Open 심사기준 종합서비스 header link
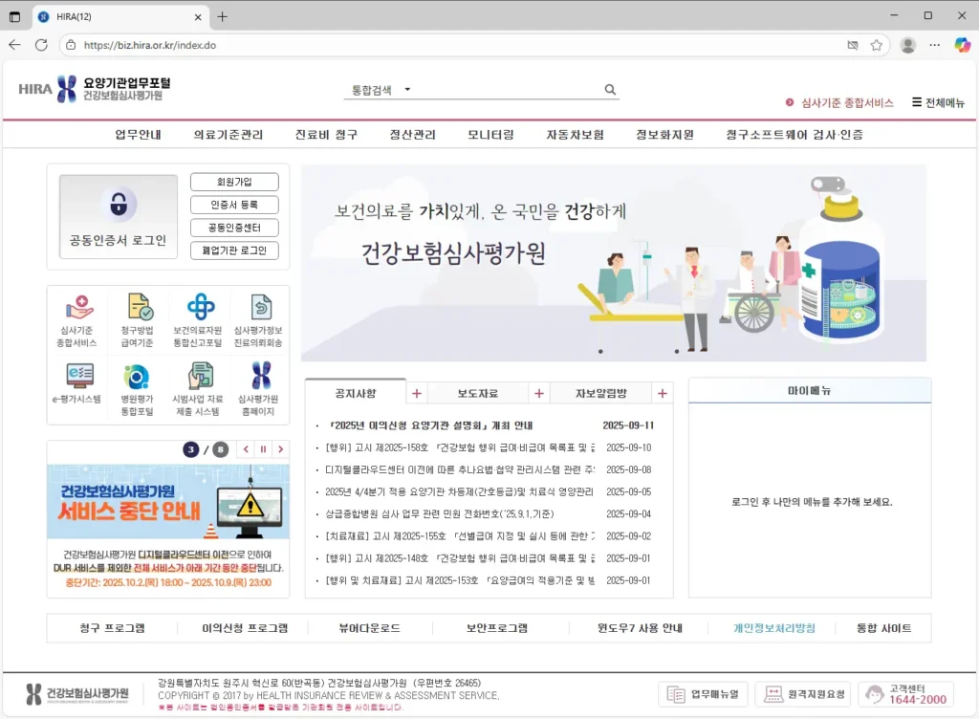The height and width of the screenshot is (719, 979). point(839,102)
